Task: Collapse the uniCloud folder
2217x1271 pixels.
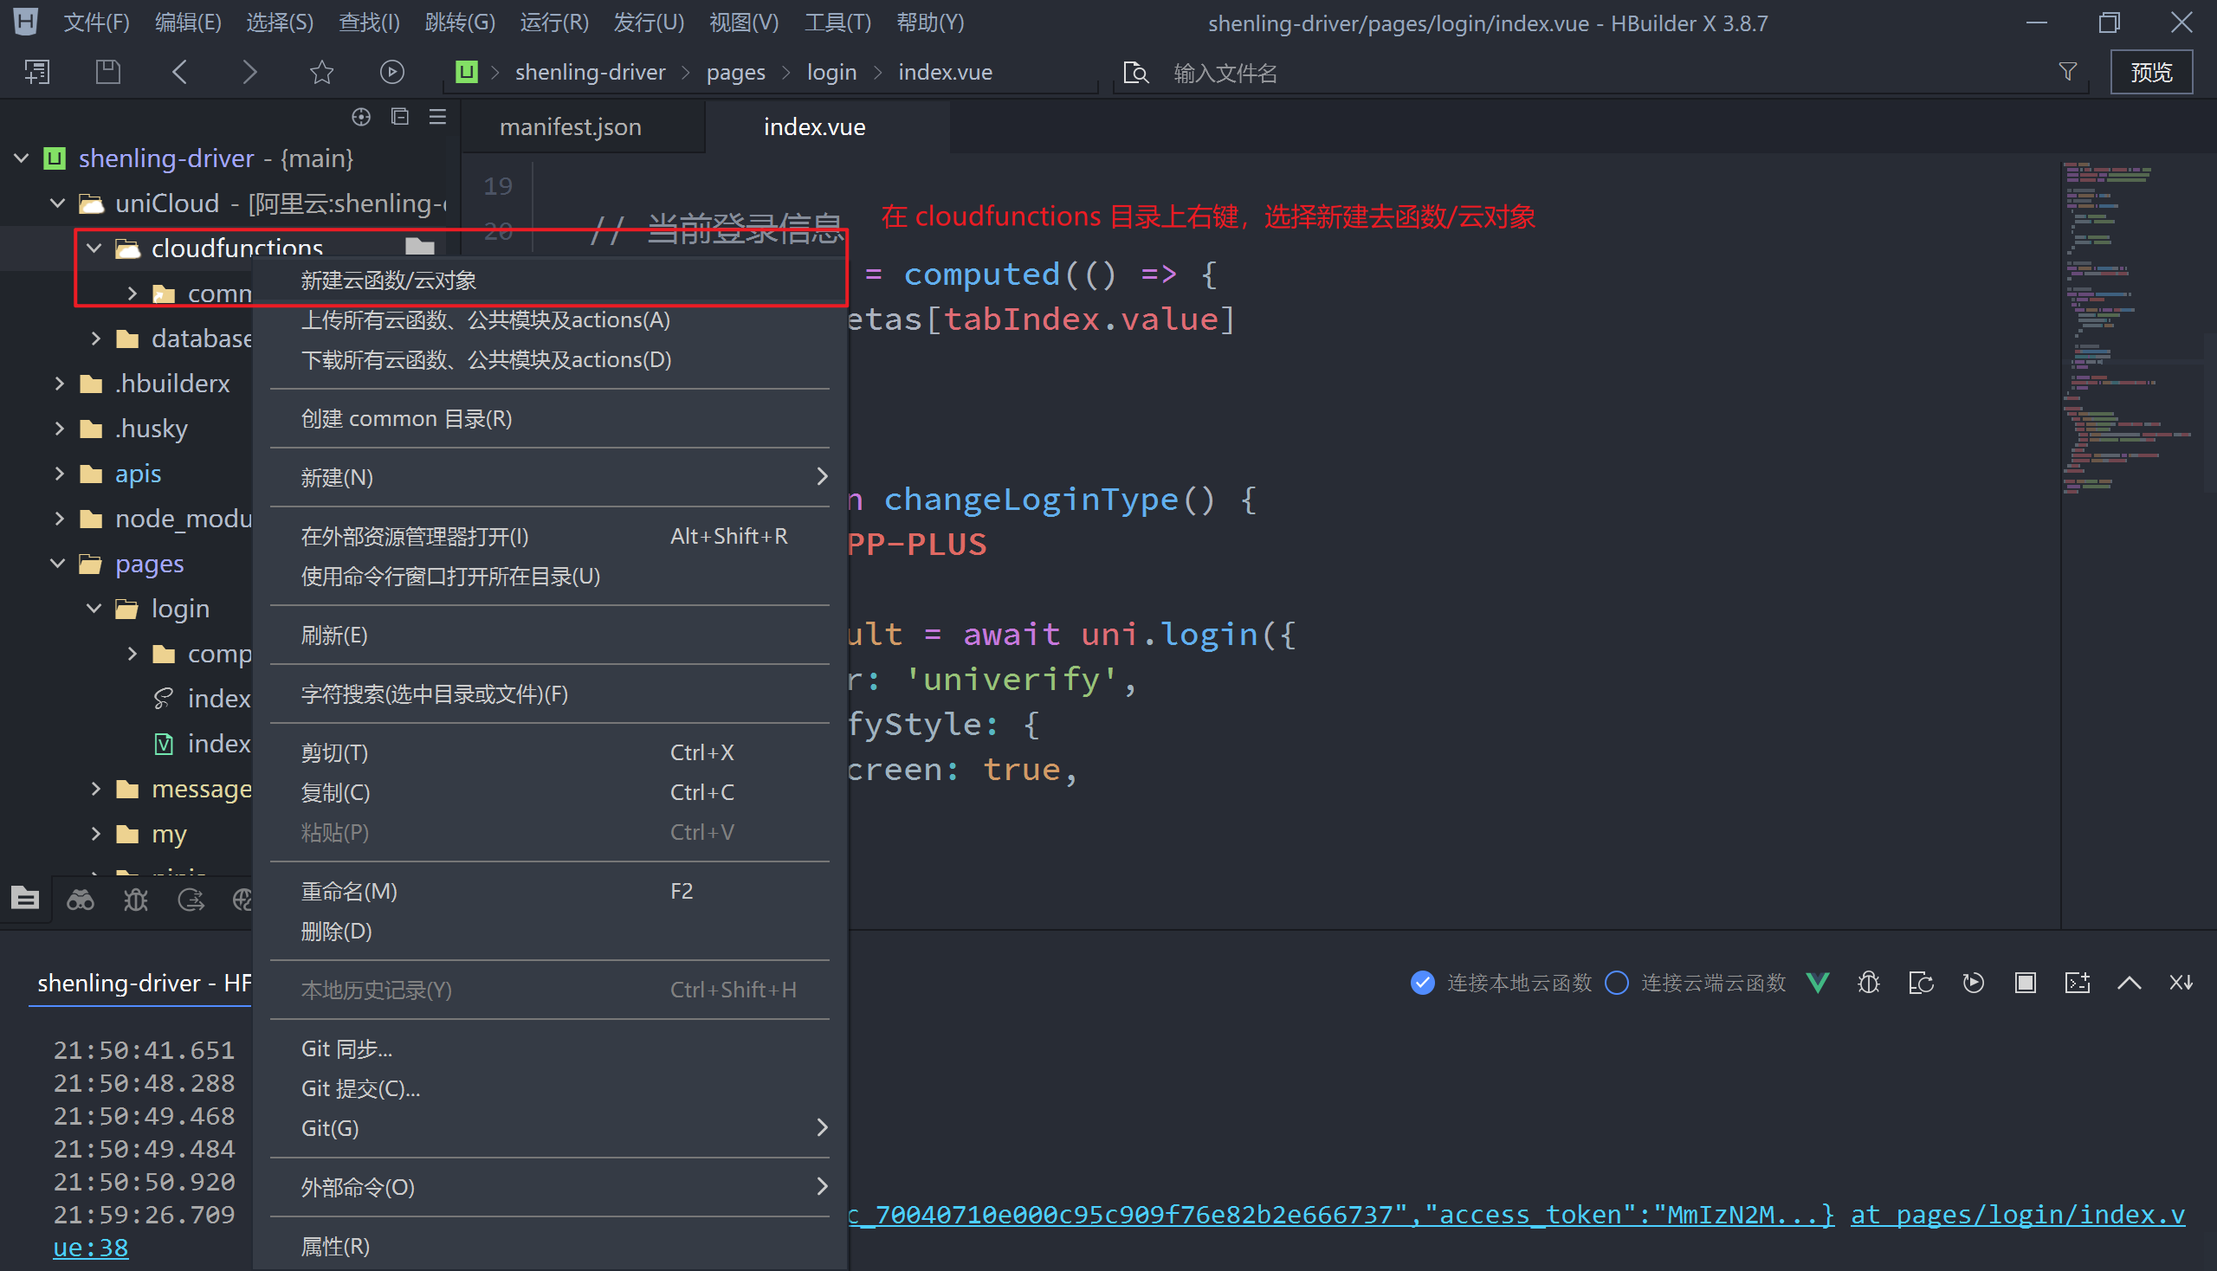Action: coord(58,203)
